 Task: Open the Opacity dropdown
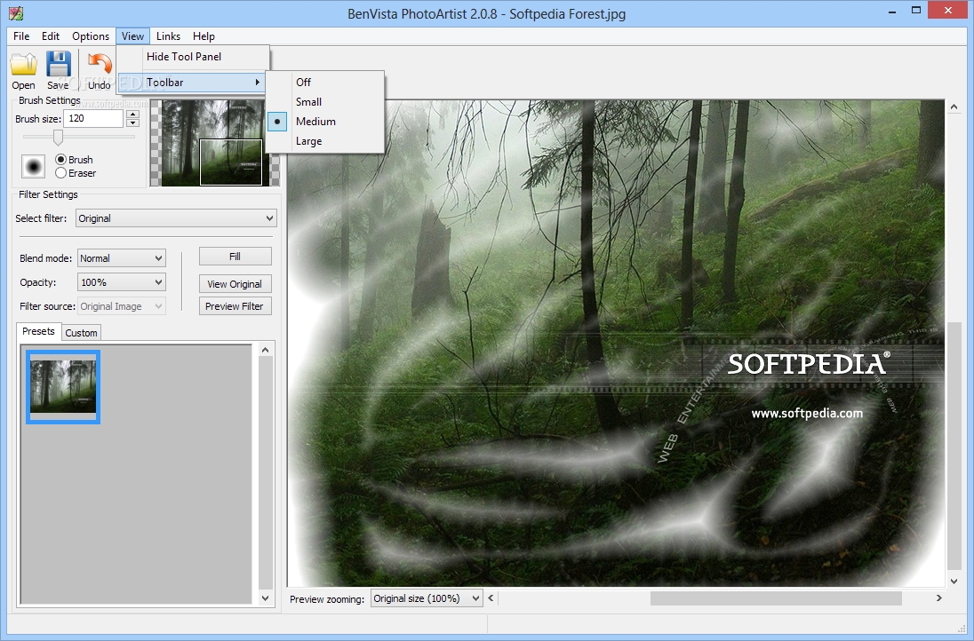pos(122,282)
